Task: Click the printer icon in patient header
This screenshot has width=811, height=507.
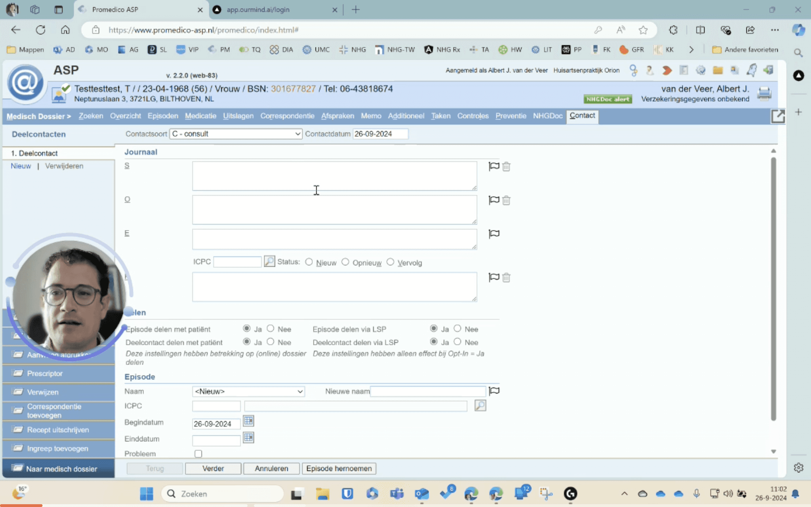Action: pos(764,93)
